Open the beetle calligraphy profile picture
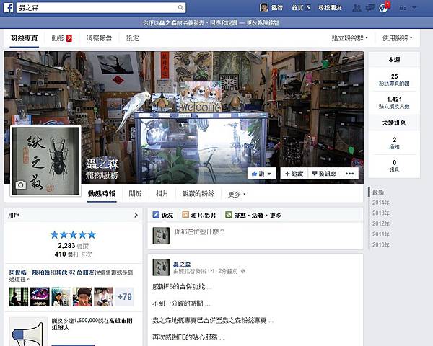Screen dimensions: 433x346 (45, 161)
